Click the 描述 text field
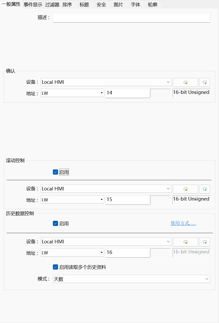 tap(132, 18)
